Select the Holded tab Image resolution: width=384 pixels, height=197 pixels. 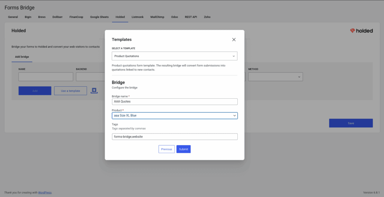(x=120, y=17)
